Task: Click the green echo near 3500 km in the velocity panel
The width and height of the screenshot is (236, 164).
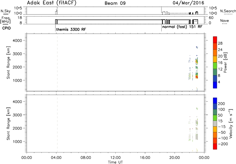Action: (197, 108)
